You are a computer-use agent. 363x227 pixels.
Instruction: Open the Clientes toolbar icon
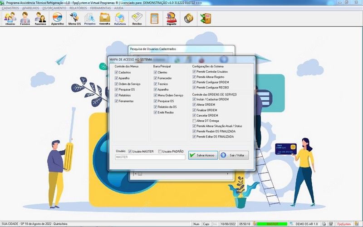click(10, 18)
